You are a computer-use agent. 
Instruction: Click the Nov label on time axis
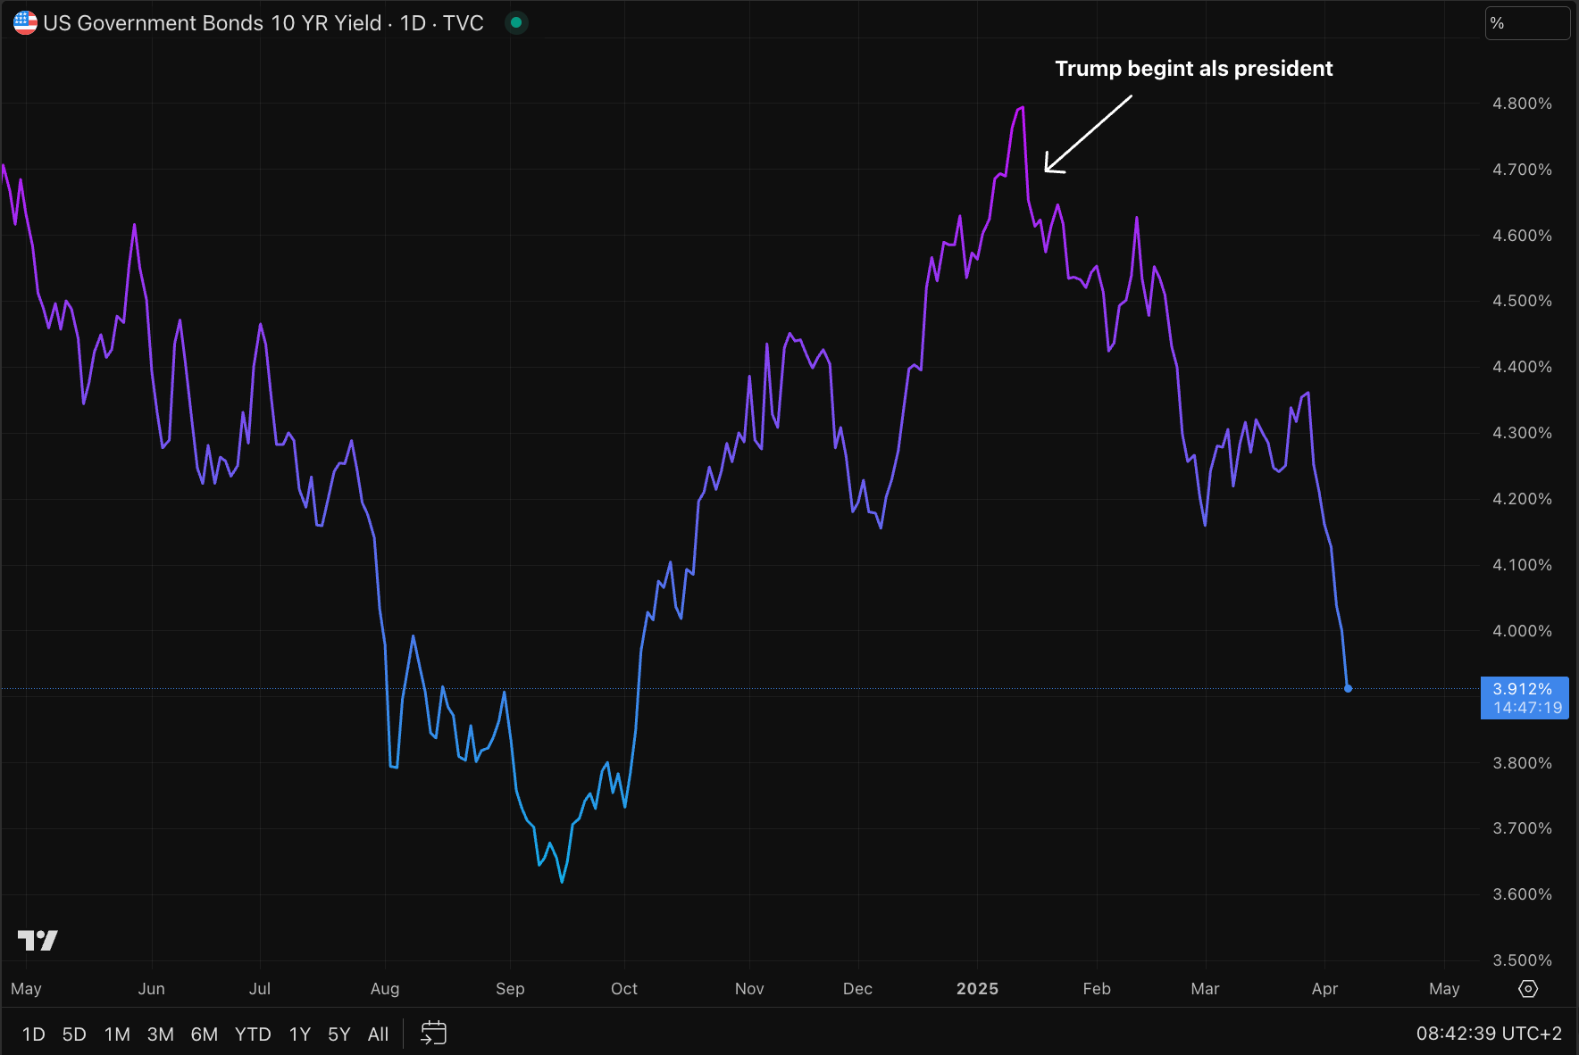point(749,989)
